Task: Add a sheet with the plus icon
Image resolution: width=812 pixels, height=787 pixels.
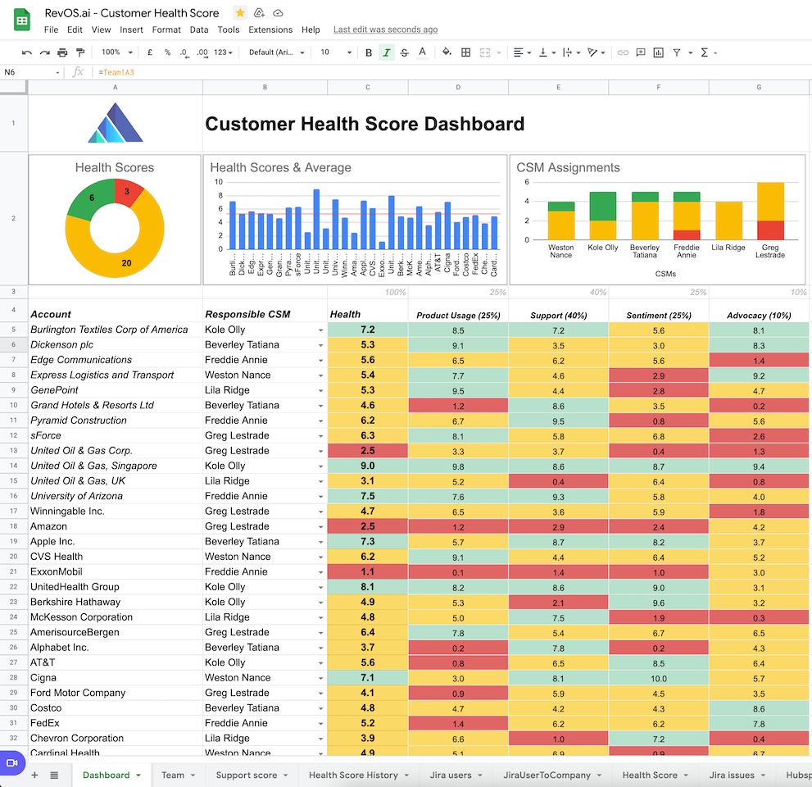Action: (x=34, y=775)
